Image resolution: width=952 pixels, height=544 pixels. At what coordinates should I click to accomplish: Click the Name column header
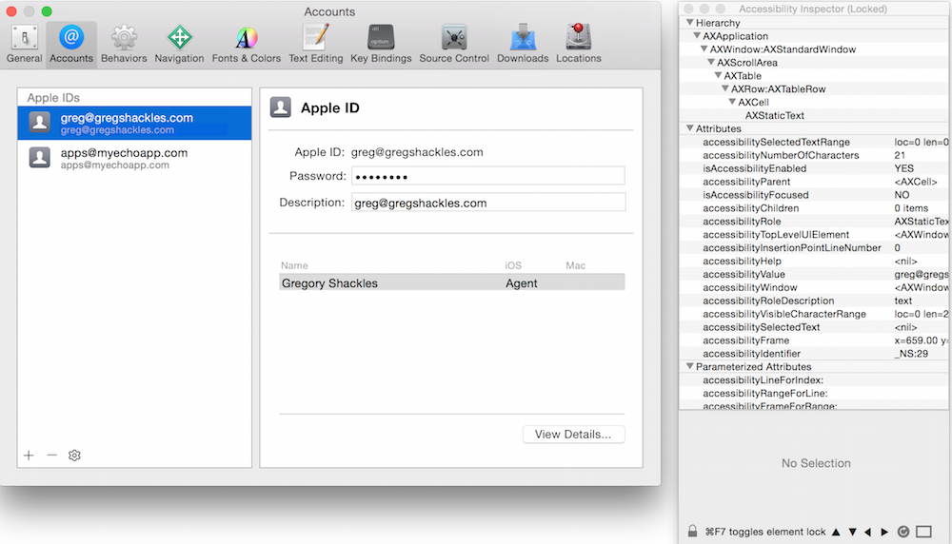(294, 265)
